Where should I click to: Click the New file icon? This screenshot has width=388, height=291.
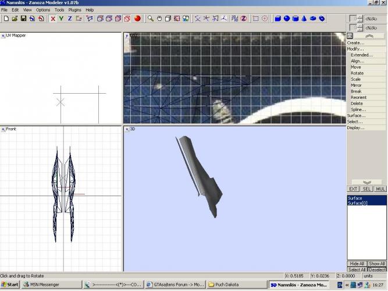[5, 19]
